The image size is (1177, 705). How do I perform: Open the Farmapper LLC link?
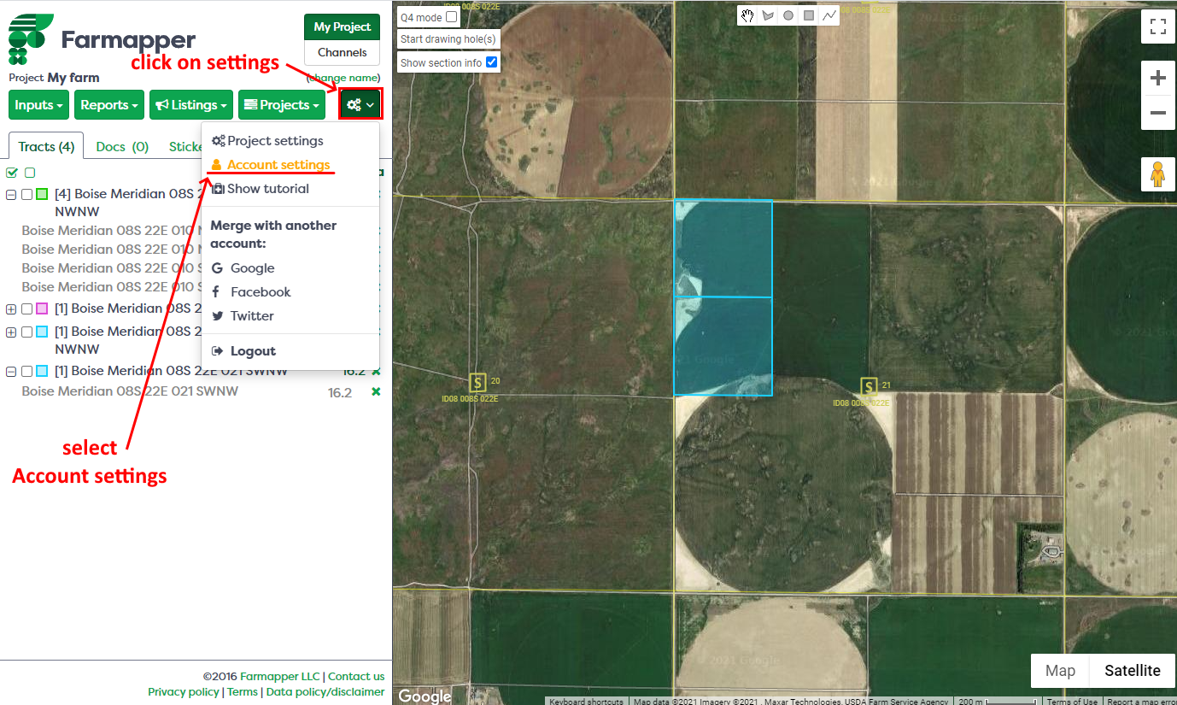tap(280, 676)
